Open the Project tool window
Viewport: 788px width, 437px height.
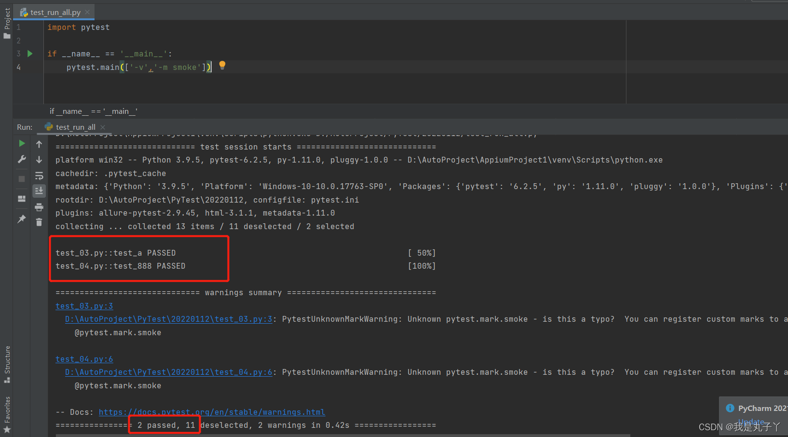pyautogui.click(x=7, y=23)
